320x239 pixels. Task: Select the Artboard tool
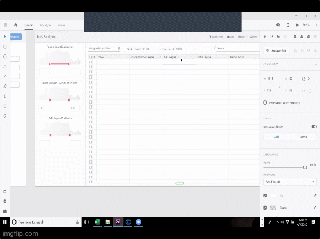[5, 106]
